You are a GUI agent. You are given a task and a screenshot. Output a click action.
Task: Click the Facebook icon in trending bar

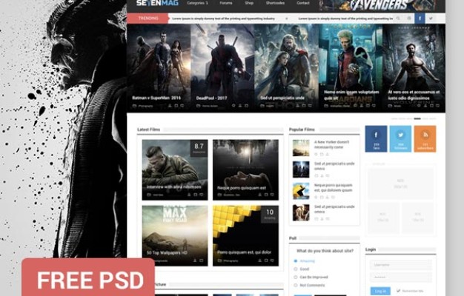pos(420,18)
